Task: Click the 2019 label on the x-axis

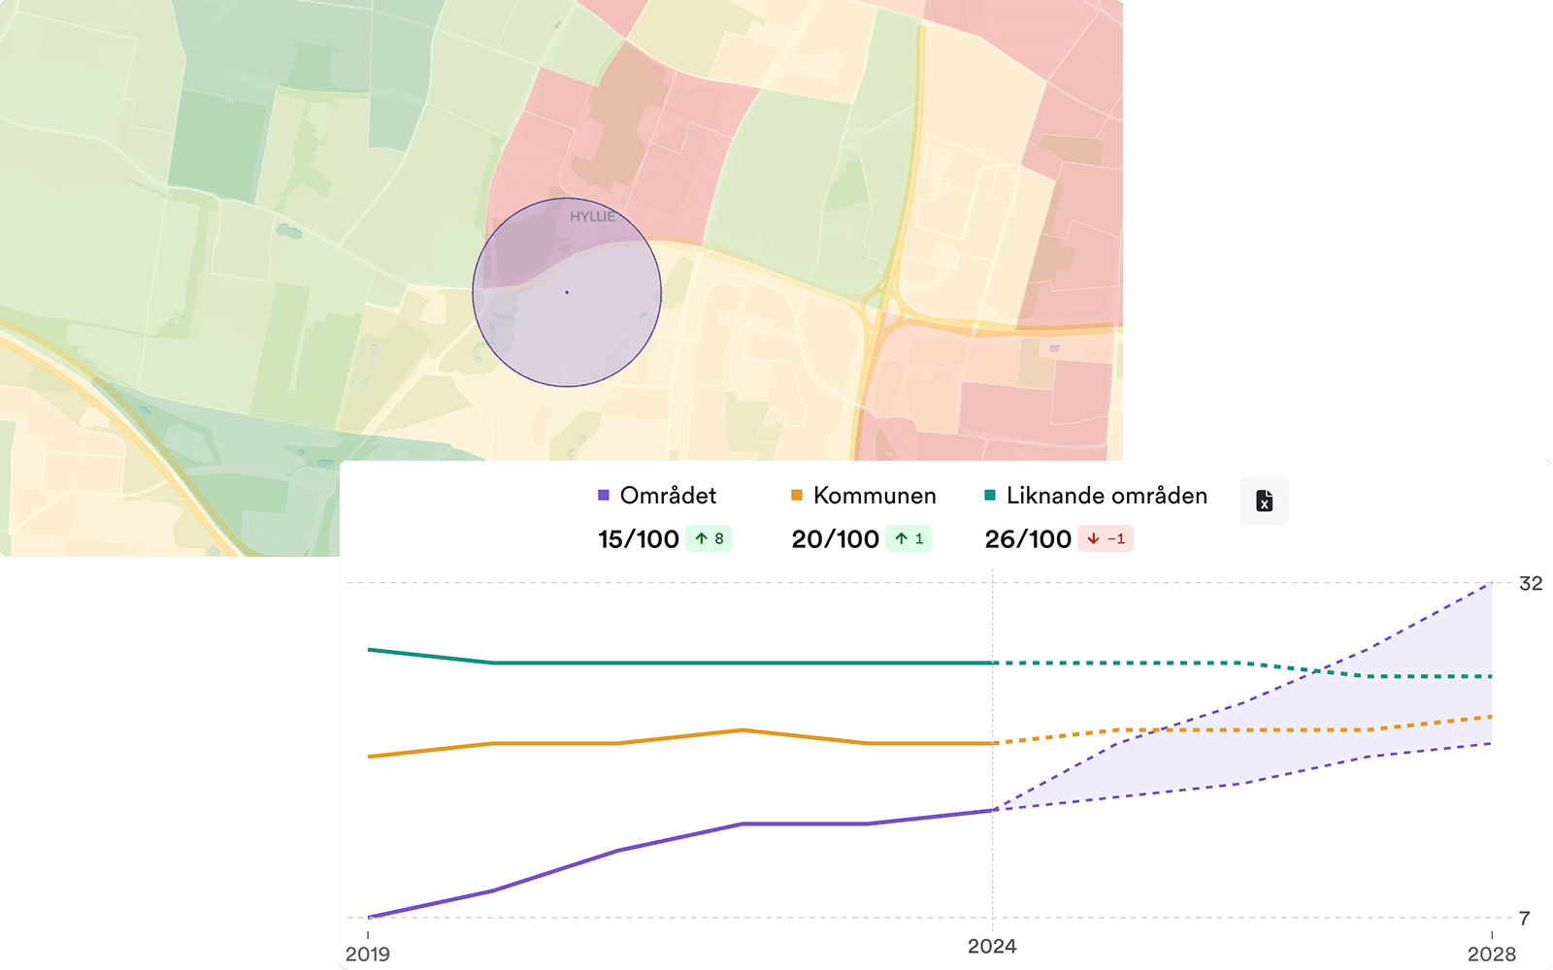Action: tap(368, 954)
